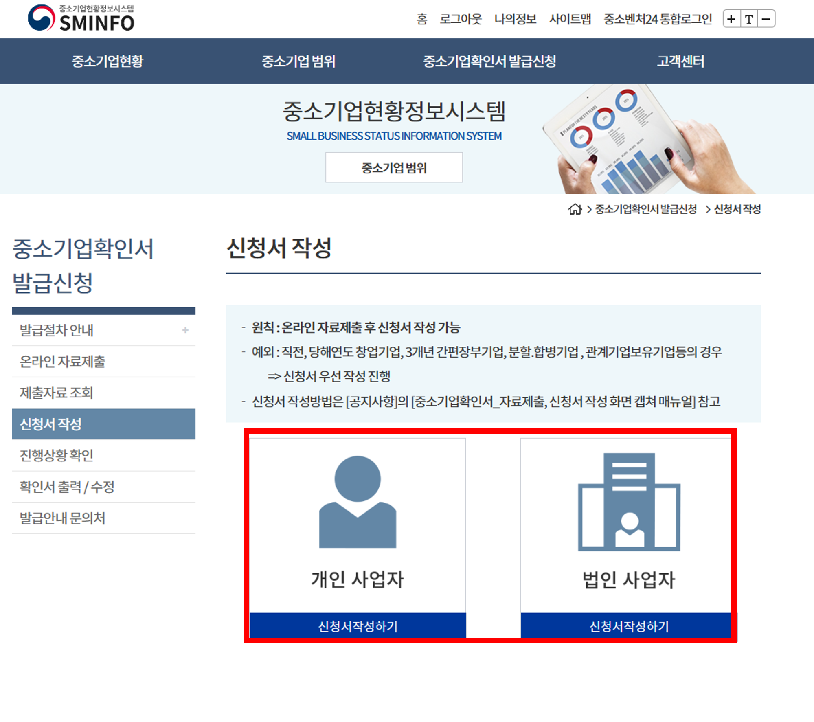The image size is (814, 722).
Task: Click the 로그아웃 link
Action: [x=461, y=19]
